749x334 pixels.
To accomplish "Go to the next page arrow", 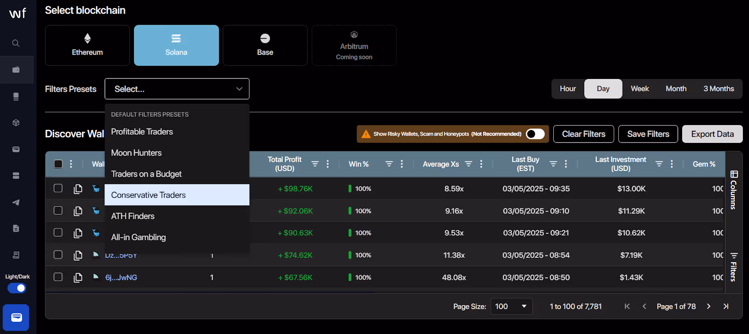I will pyautogui.click(x=709, y=306).
